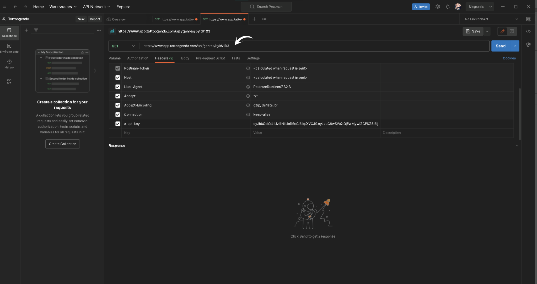Viewport: 537px width, 284px height.
Task: Open the hamburger menu in top bar
Action: click(x=4, y=7)
